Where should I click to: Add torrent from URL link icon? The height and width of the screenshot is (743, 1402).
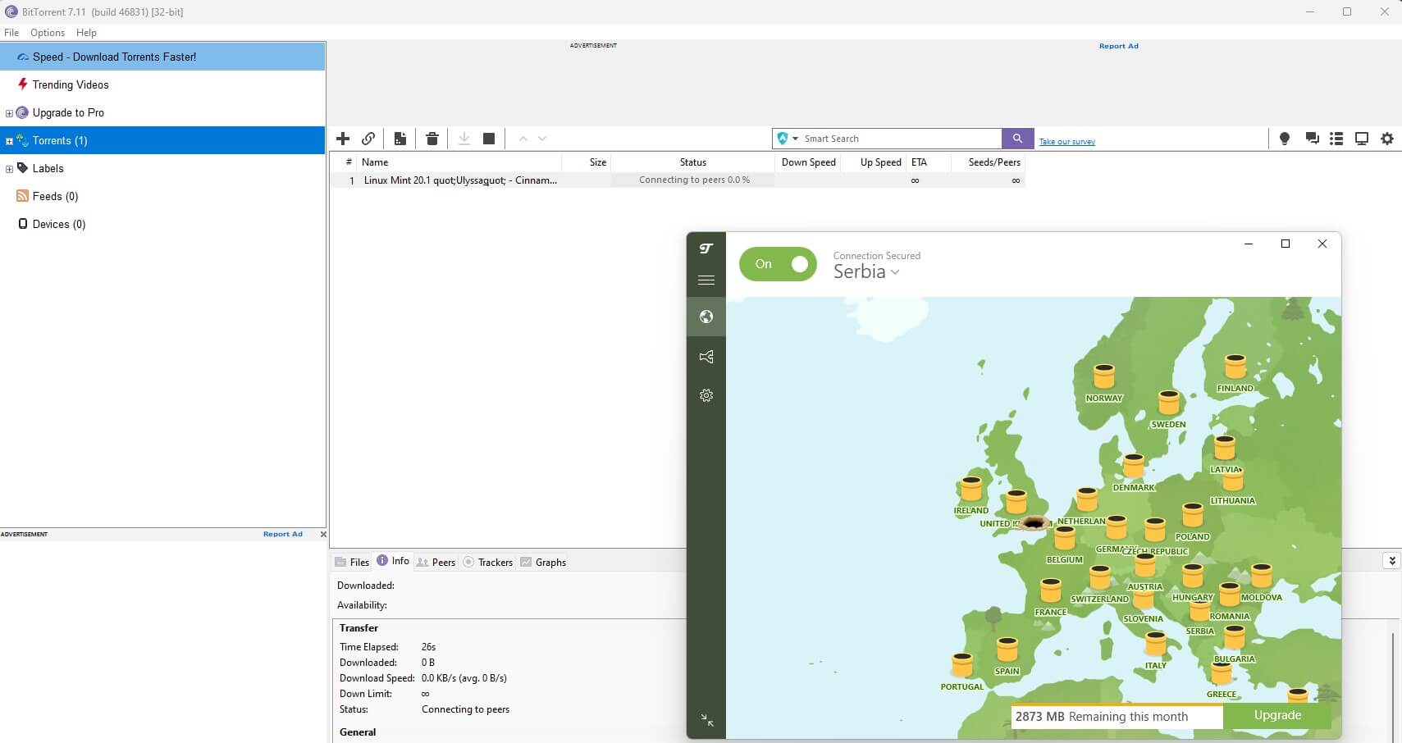tap(368, 139)
